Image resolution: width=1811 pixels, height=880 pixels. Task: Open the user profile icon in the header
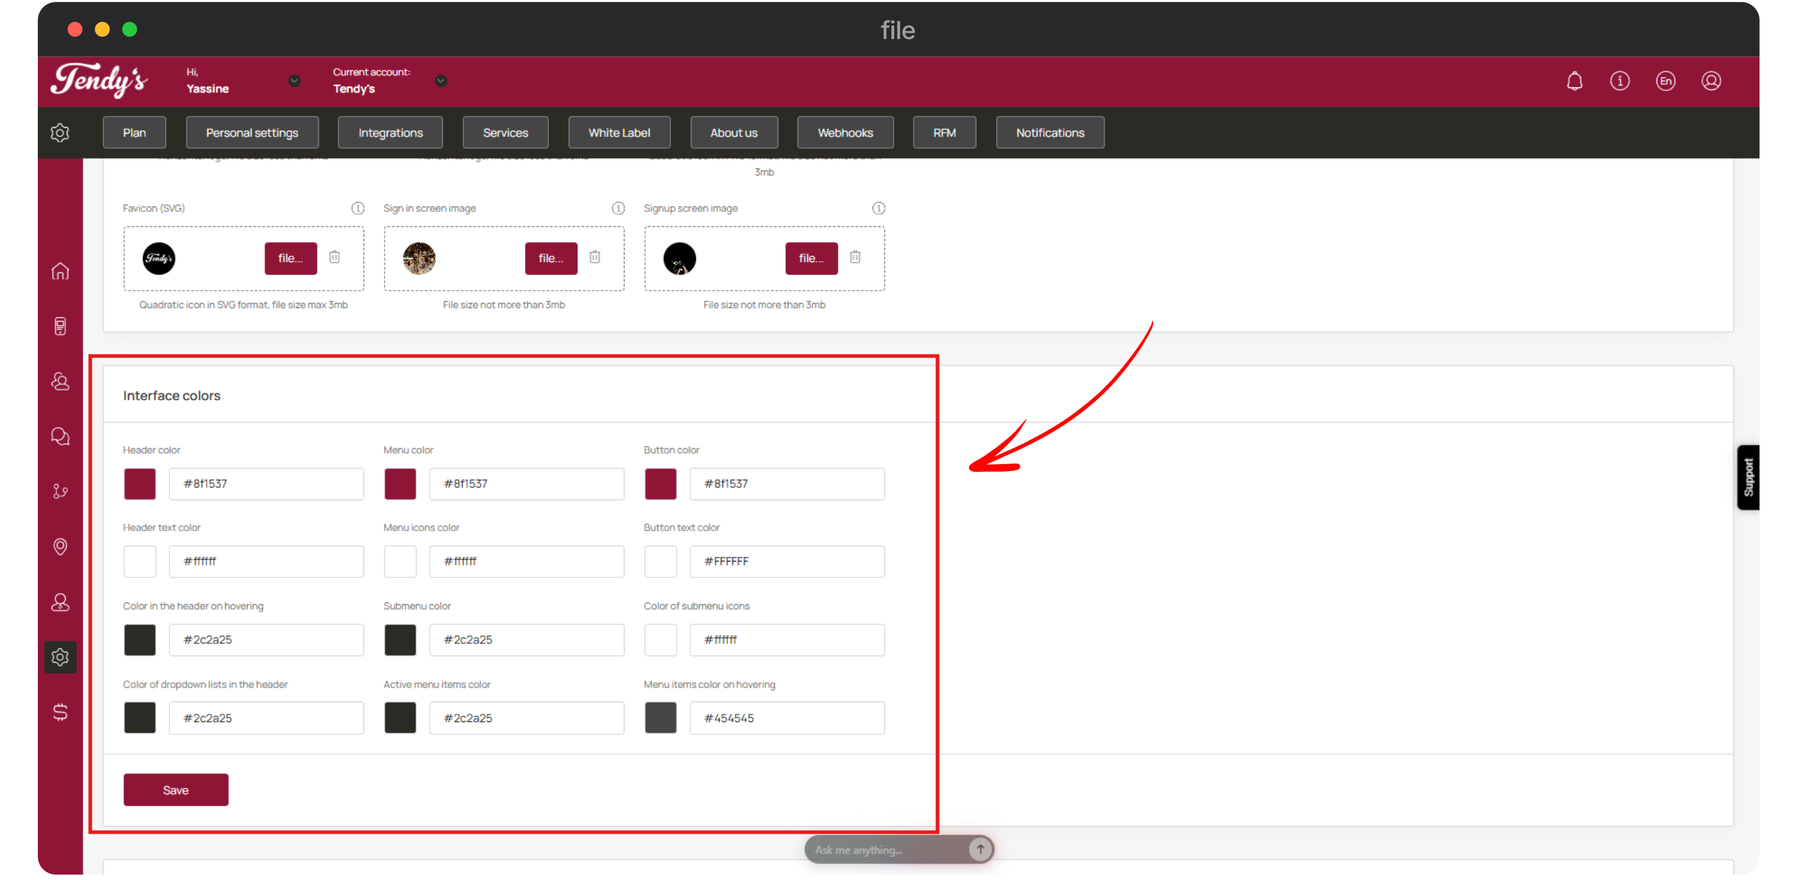pyautogui.click(x=1711, y=81)
